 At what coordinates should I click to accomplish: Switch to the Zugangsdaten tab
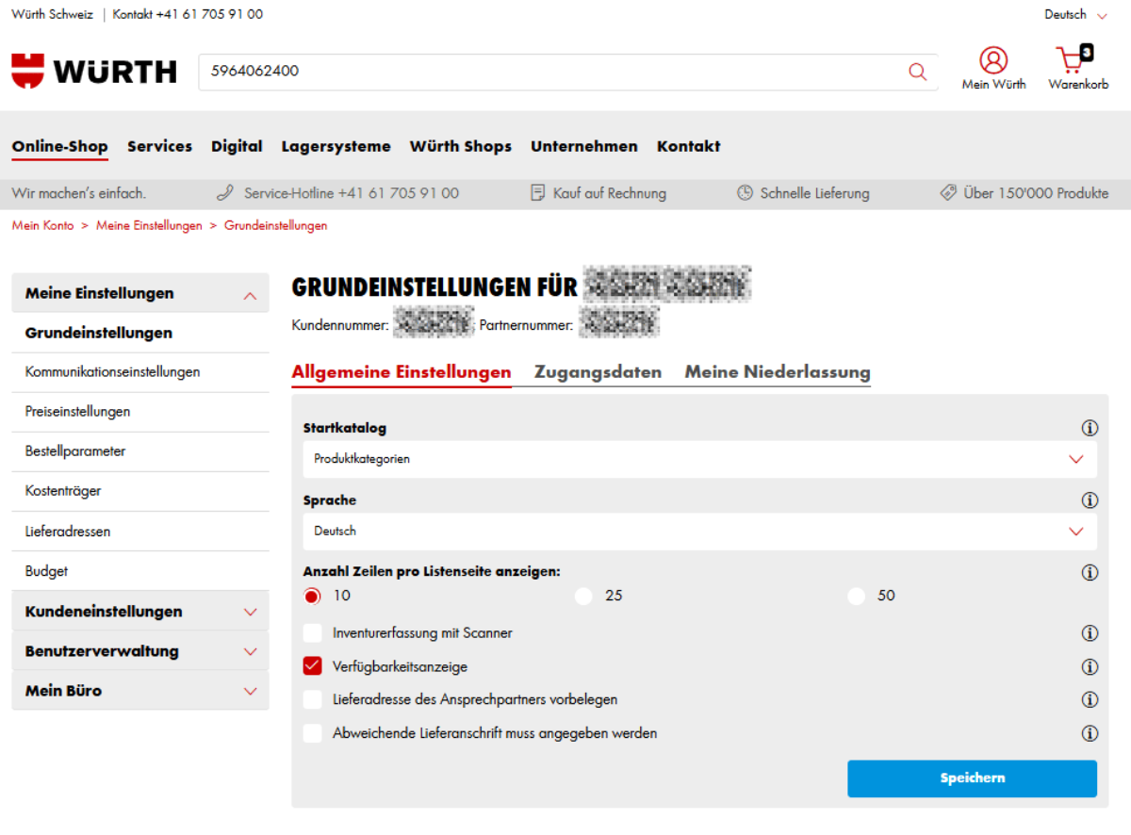(598, 372)
